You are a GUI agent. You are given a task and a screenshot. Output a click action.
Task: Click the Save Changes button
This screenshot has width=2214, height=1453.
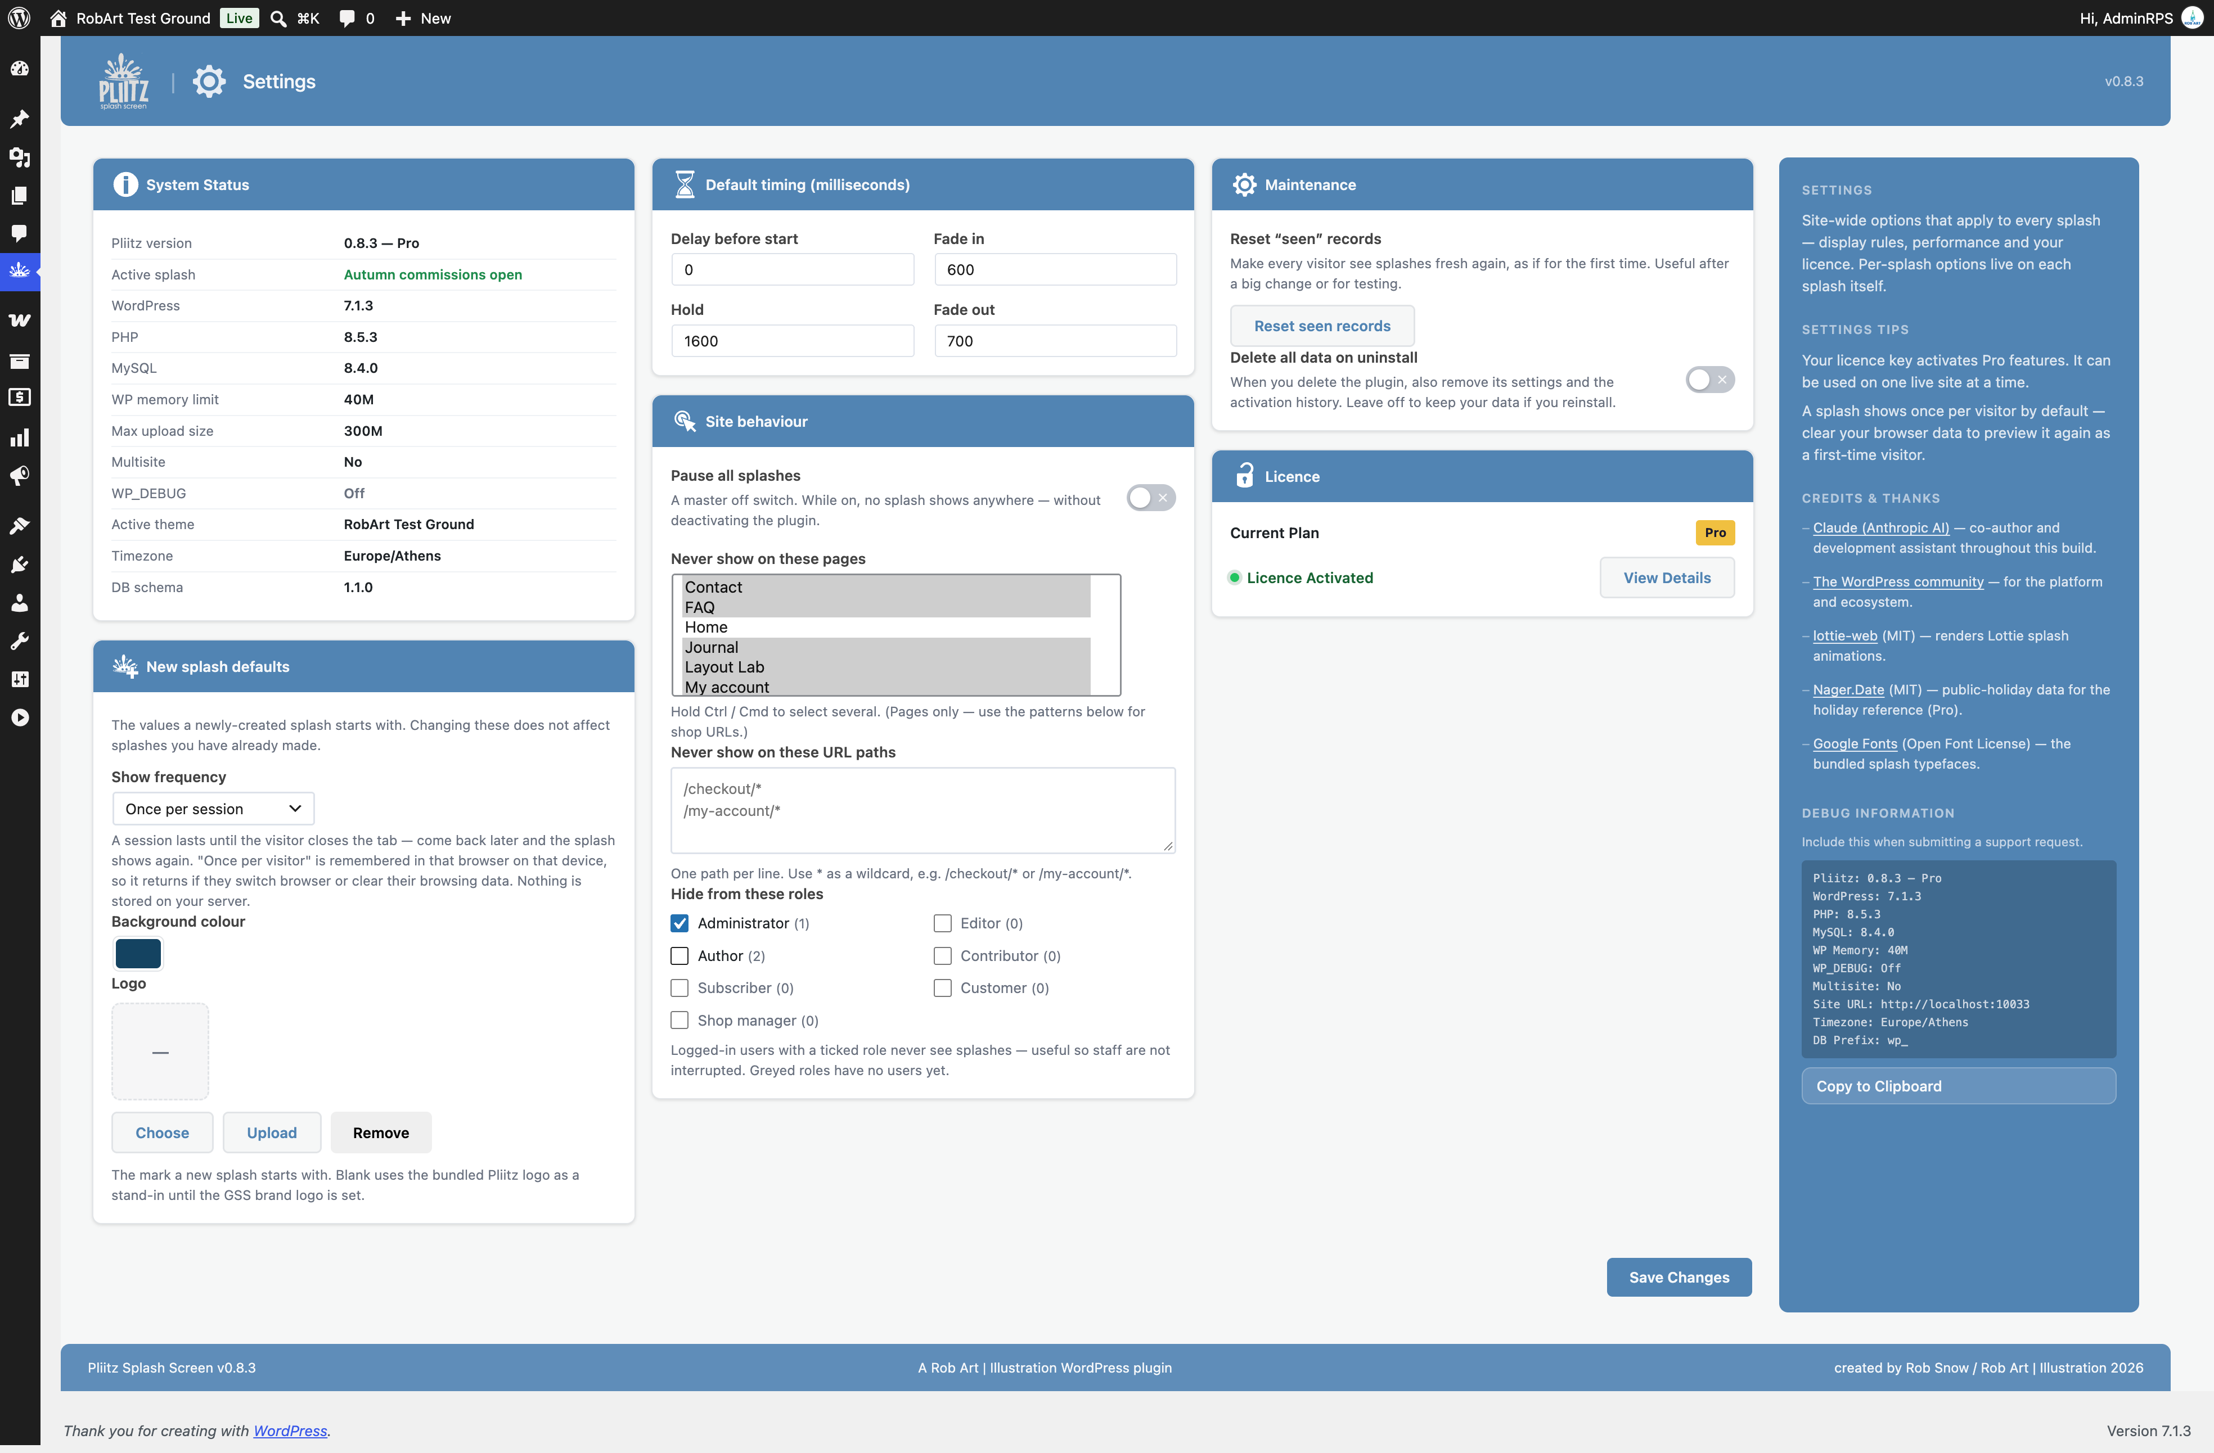1678,1277
